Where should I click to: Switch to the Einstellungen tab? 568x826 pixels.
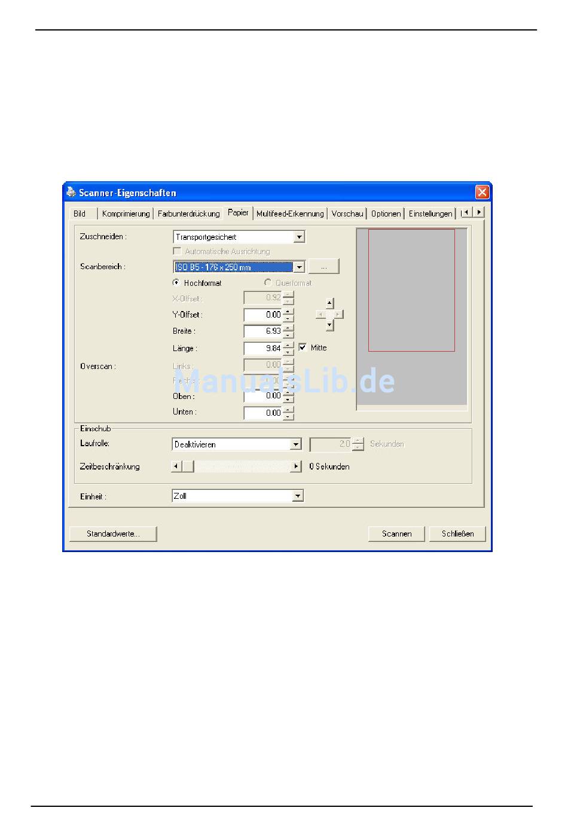[x=430, y=214]
